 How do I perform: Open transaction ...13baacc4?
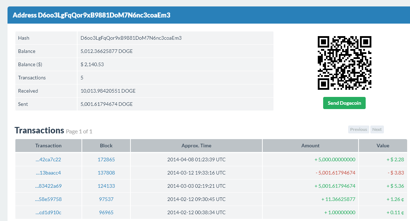pos(48,173)
